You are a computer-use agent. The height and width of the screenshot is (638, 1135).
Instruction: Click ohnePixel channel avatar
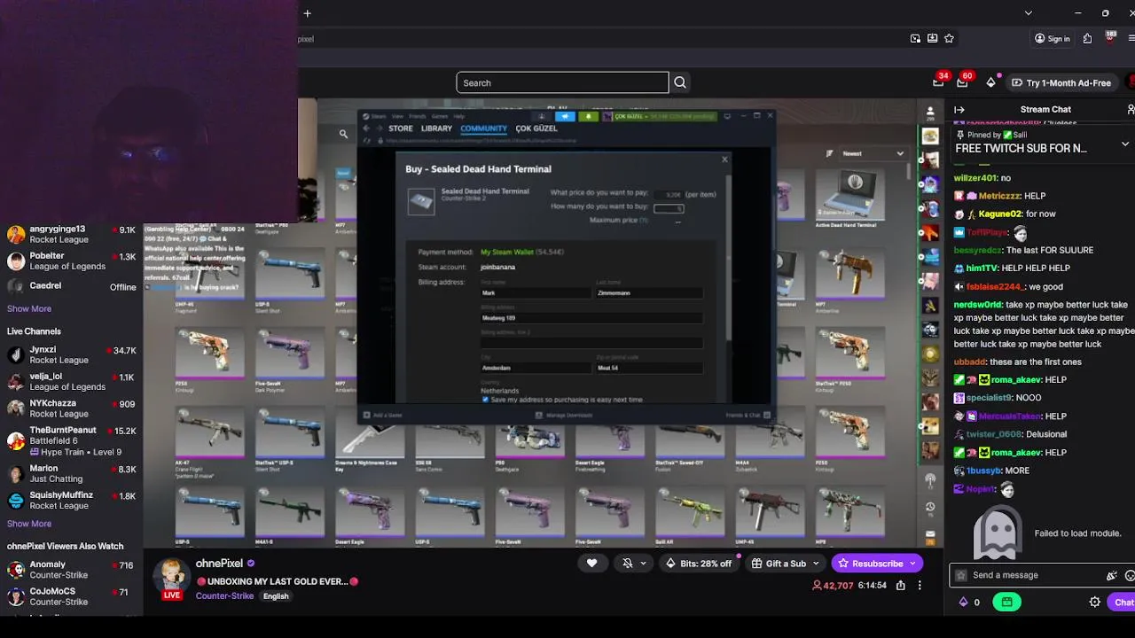pos(172,575)
